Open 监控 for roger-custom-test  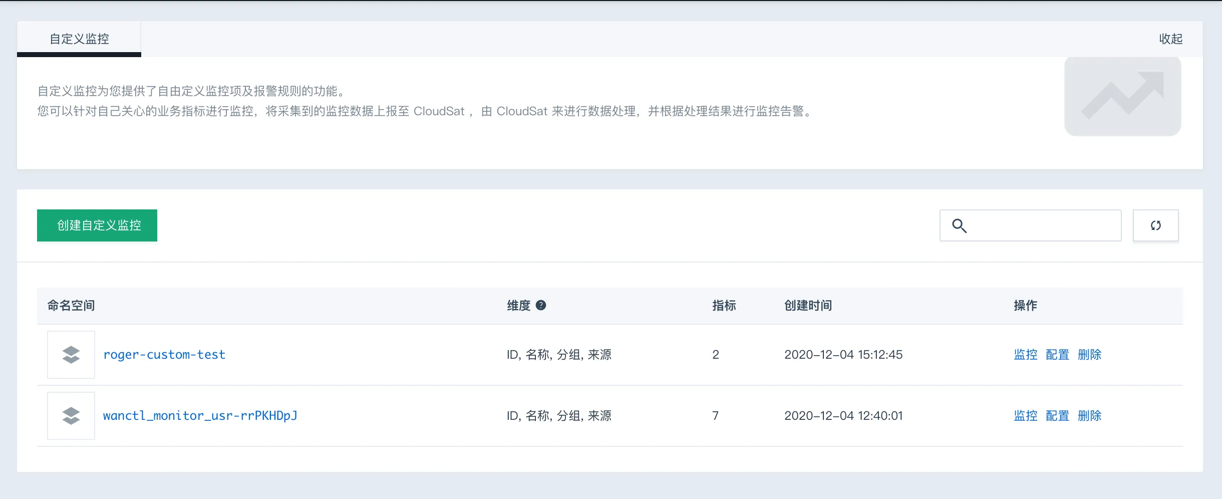(x=1025, y=355)
